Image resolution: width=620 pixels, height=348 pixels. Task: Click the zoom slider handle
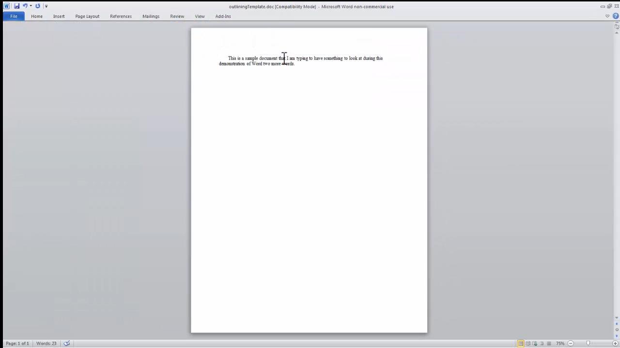[588, 343]
